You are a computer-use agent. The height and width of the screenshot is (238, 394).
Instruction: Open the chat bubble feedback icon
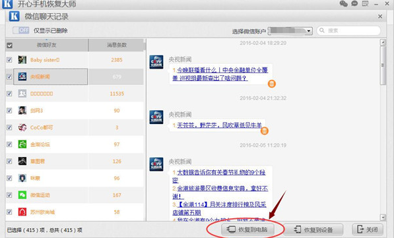(354, 3)
